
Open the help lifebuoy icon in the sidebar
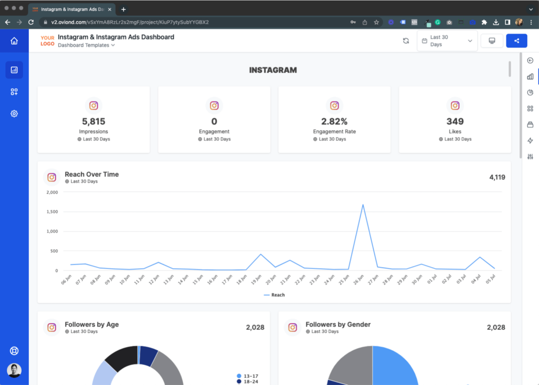tap(14, 351)
